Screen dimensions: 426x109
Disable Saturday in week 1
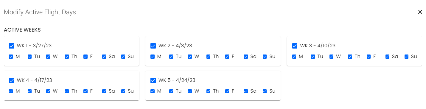pos(104,57)
